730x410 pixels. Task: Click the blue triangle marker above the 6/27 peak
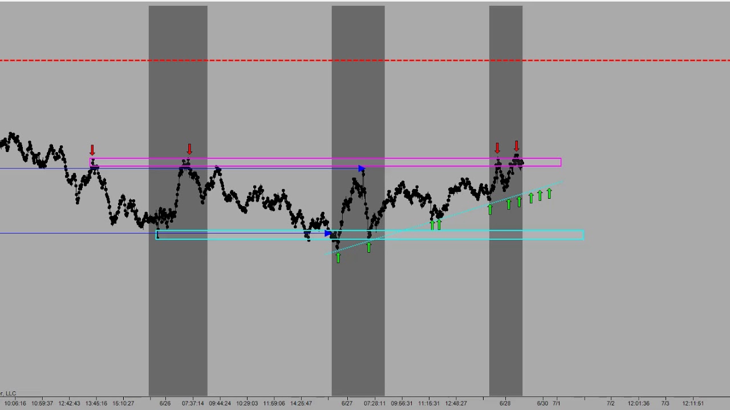click(x=362, y=169)
